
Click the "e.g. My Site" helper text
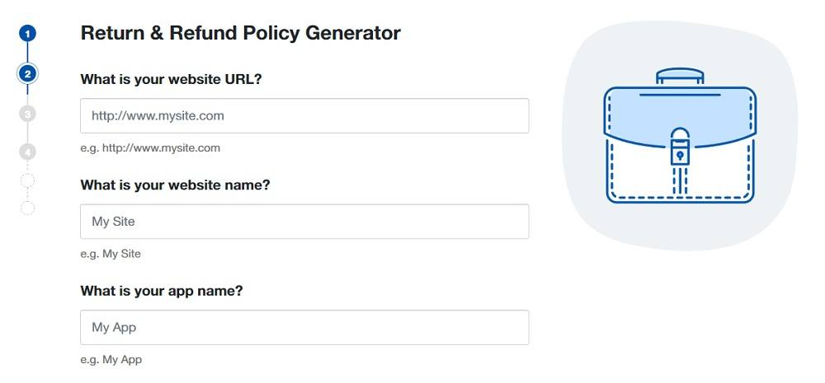[111, 254]
